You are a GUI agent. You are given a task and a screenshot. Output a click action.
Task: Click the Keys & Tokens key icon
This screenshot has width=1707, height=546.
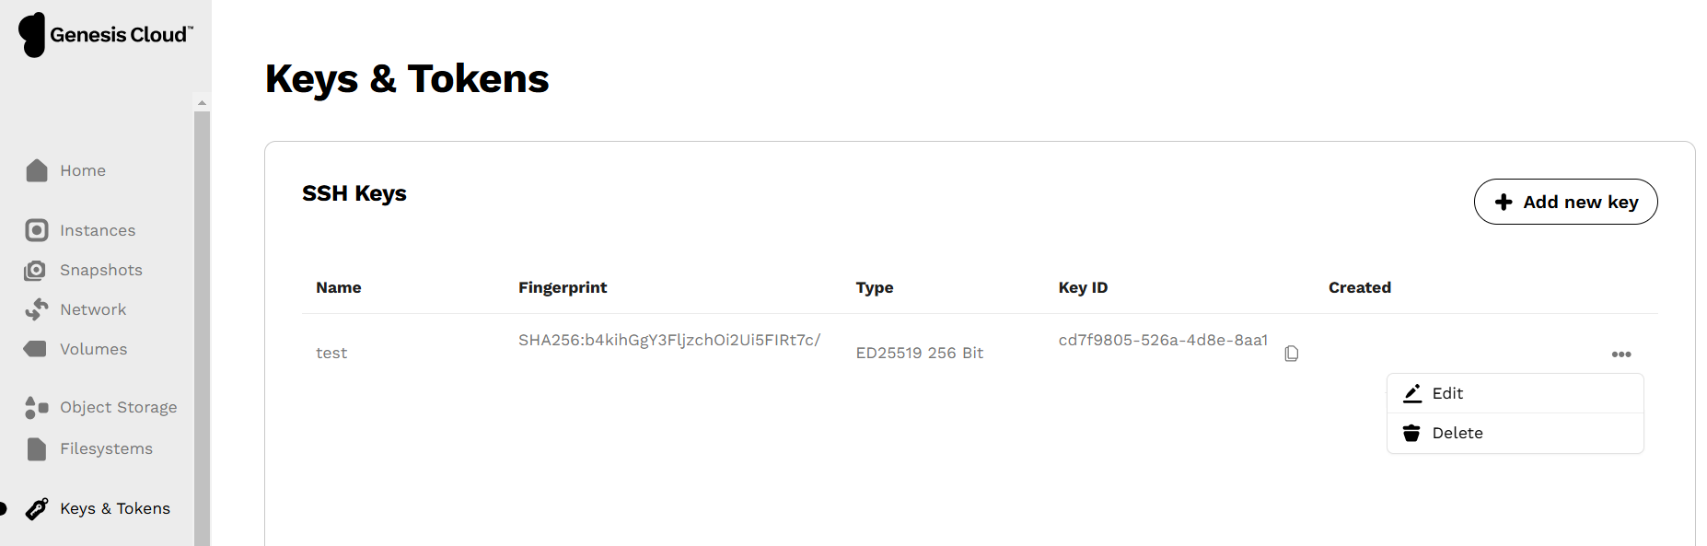coord(37,508)
